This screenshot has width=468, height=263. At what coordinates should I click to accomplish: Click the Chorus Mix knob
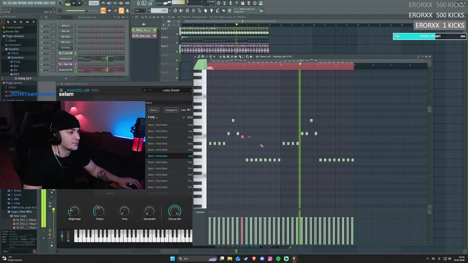(x=174, y=211)
